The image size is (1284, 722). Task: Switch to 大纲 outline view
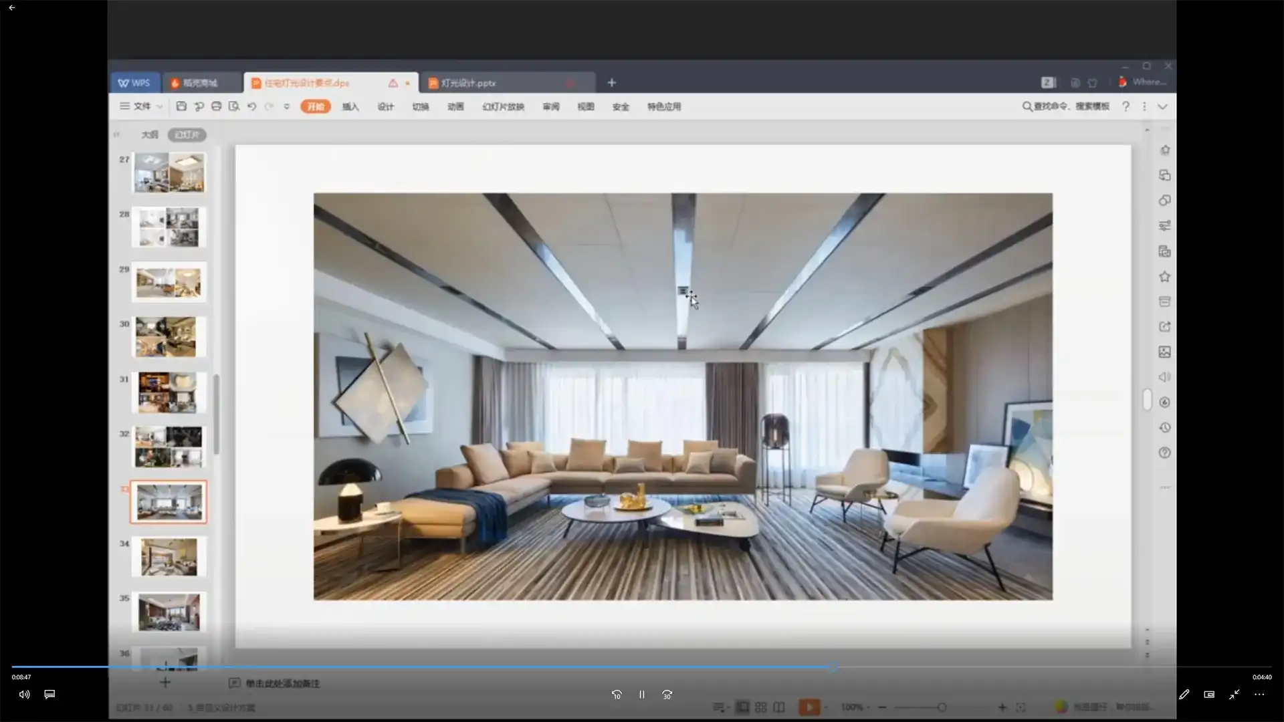[150, 135]
